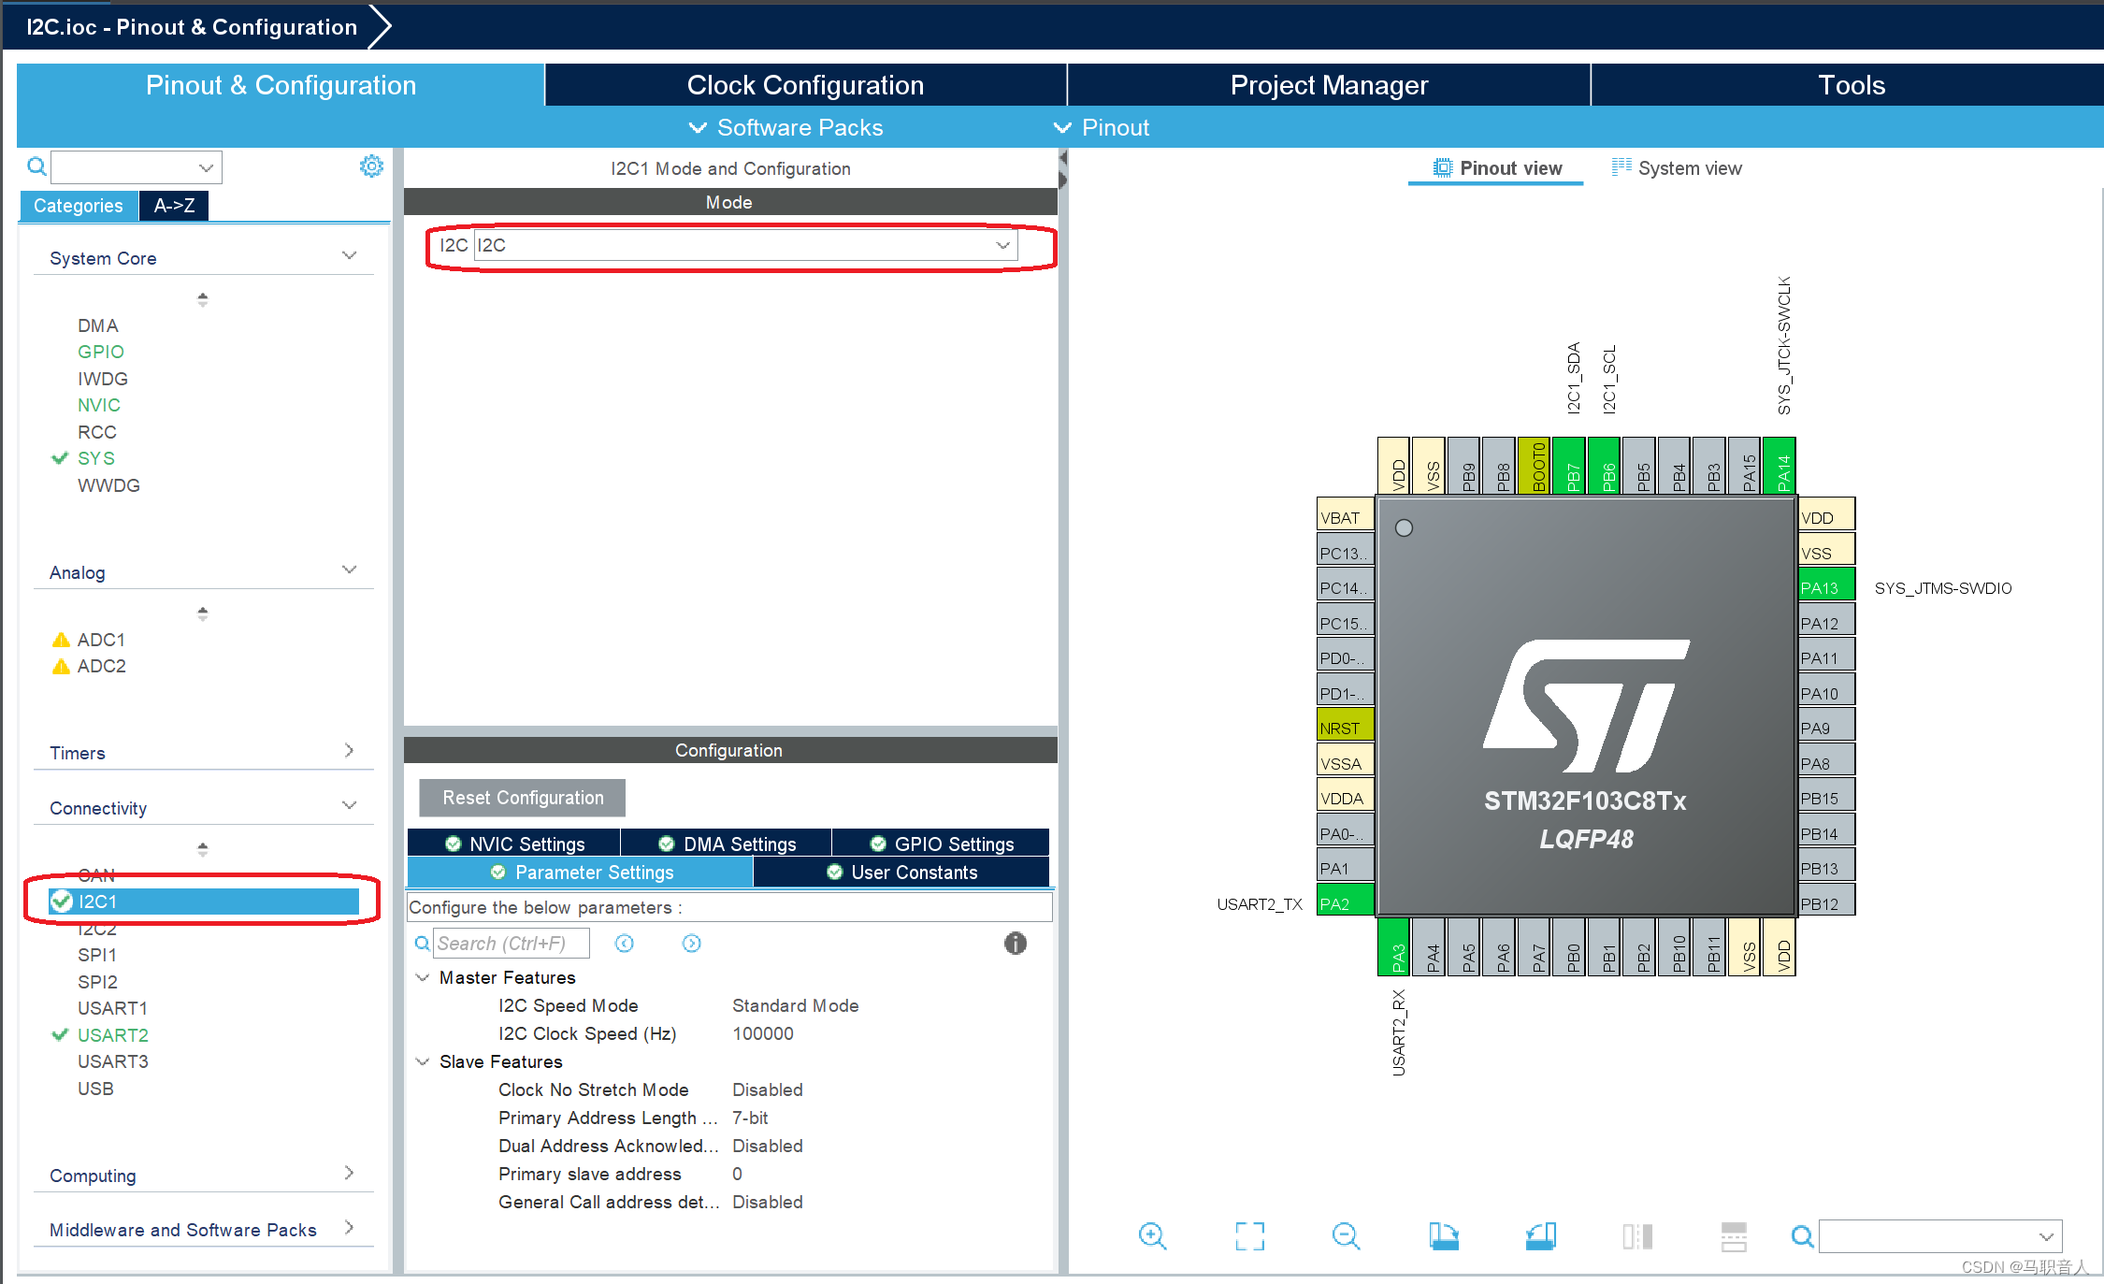2104x1284 pixels.
Task: Expand Middleware and Software Packs
Action: 349,1228
